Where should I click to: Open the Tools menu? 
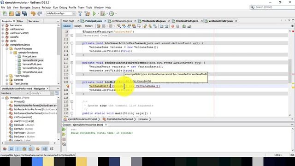click(89, 7)
